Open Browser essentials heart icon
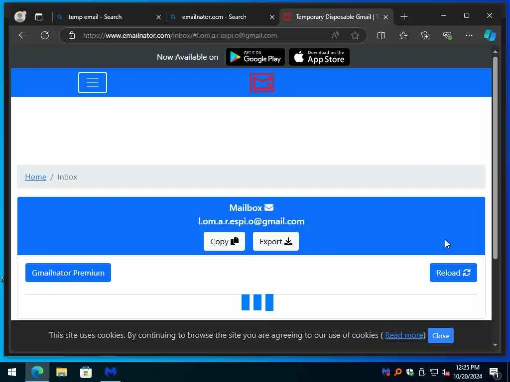 448,35
